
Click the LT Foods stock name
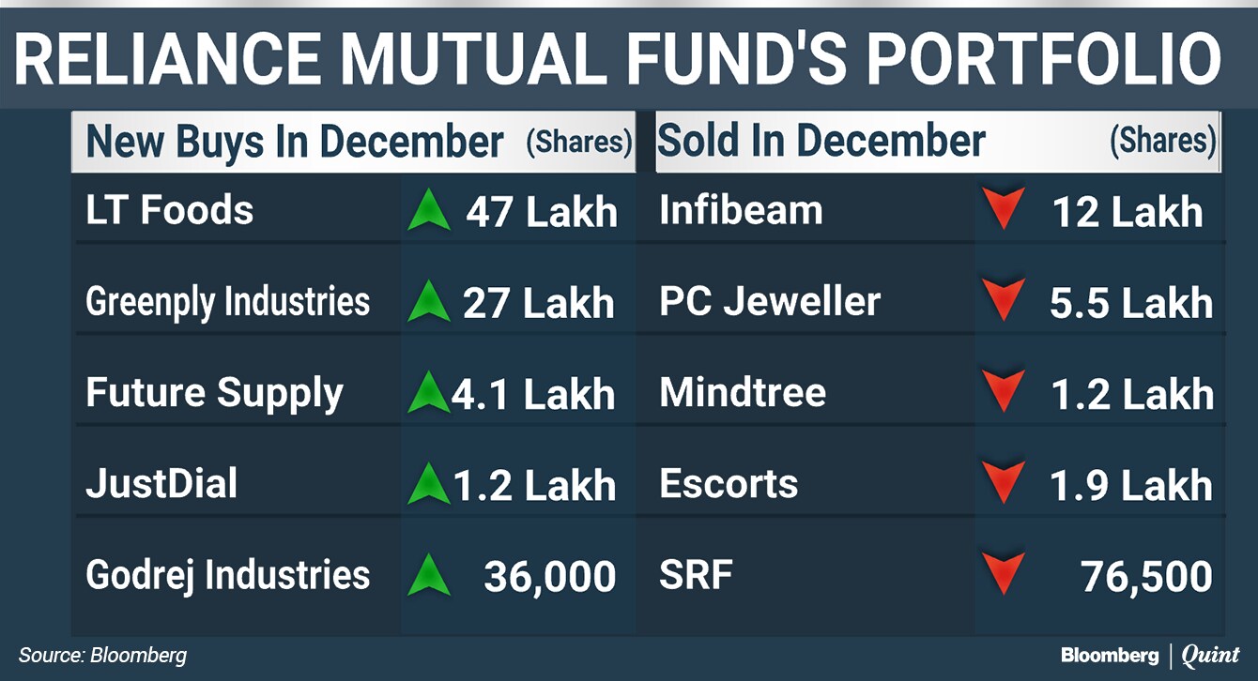point(169,210)
